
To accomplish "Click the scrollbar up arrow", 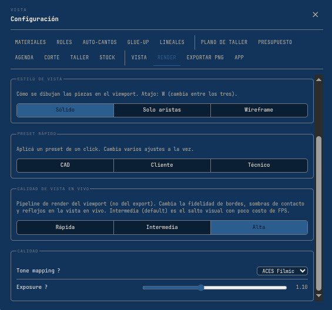I will [318, 80].
